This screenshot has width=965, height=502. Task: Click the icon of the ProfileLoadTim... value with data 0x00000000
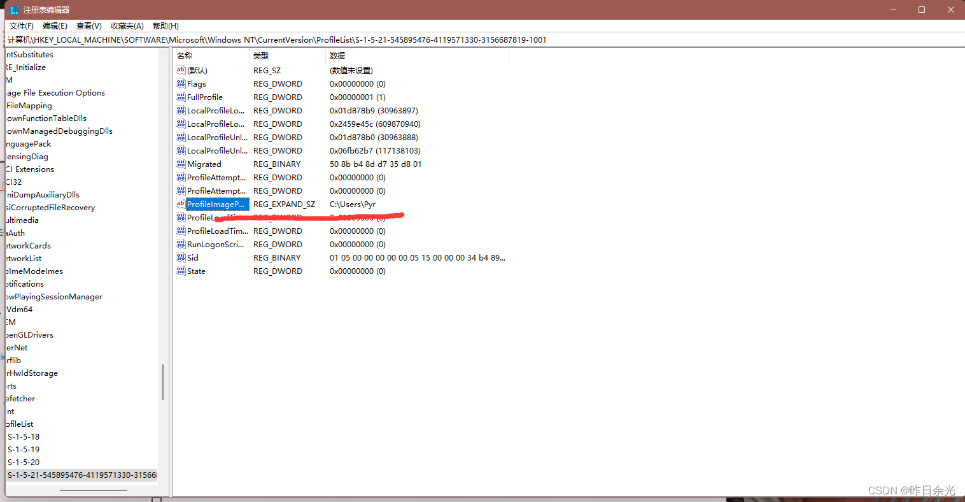tap(181, 231)
